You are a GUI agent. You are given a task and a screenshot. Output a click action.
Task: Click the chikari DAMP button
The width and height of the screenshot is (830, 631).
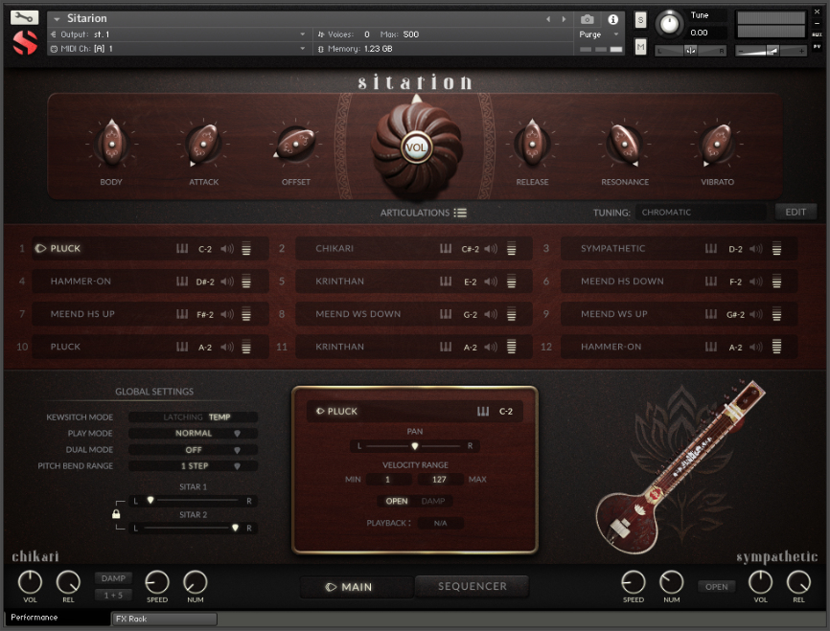point(113,578)
